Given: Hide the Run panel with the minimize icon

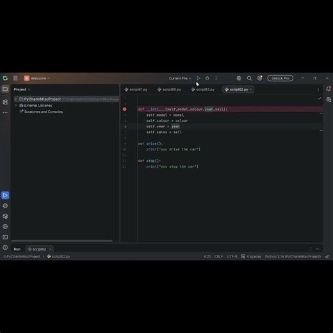Looking at the screenshot, I should 318,249.
